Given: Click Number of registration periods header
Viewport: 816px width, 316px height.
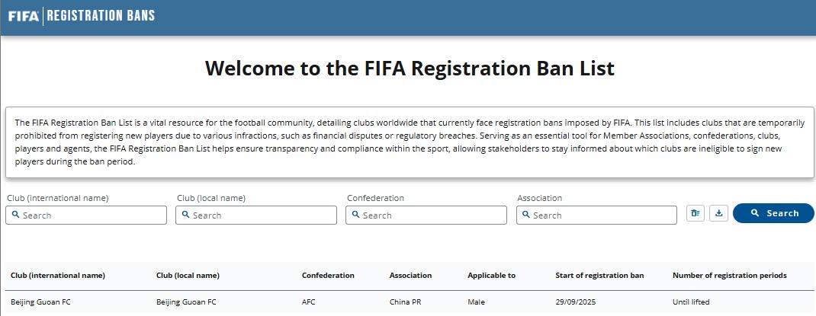Looking at the screenshot, I should pos(729,276).
